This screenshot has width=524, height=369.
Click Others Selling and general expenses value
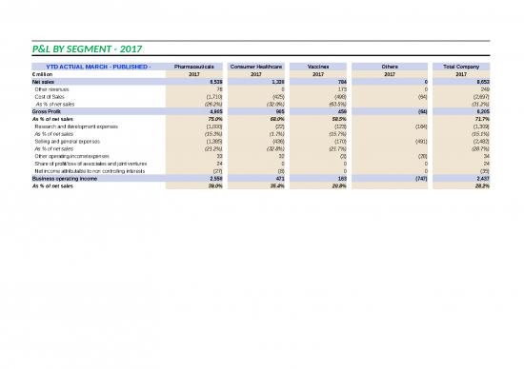tap(421, 142)
